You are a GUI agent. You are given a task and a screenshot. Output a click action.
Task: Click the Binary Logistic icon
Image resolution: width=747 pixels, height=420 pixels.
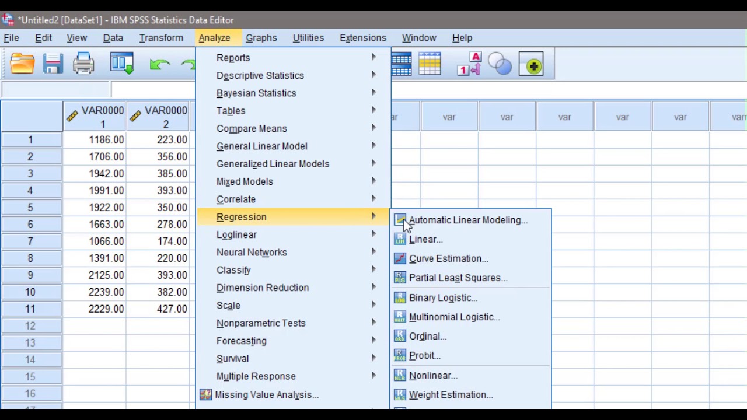(x=400, y=297)
